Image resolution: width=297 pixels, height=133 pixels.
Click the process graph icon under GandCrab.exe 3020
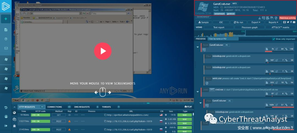tap(204, 50)
